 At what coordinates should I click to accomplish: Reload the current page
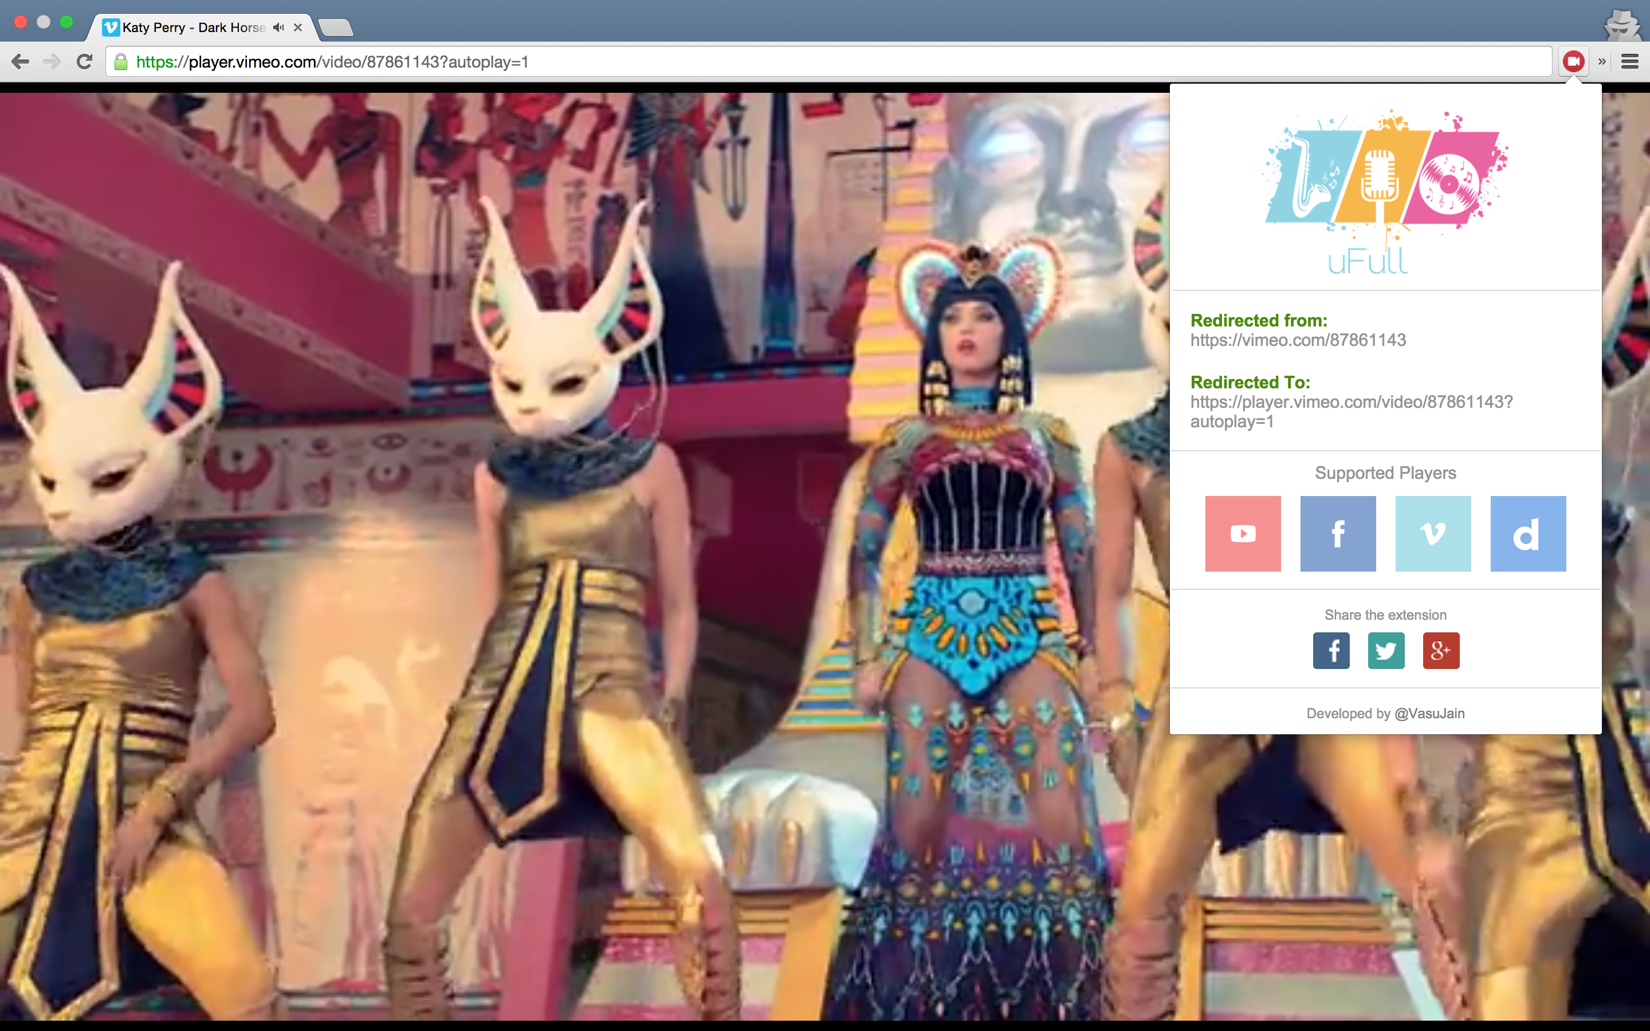(x=85, y=62)
